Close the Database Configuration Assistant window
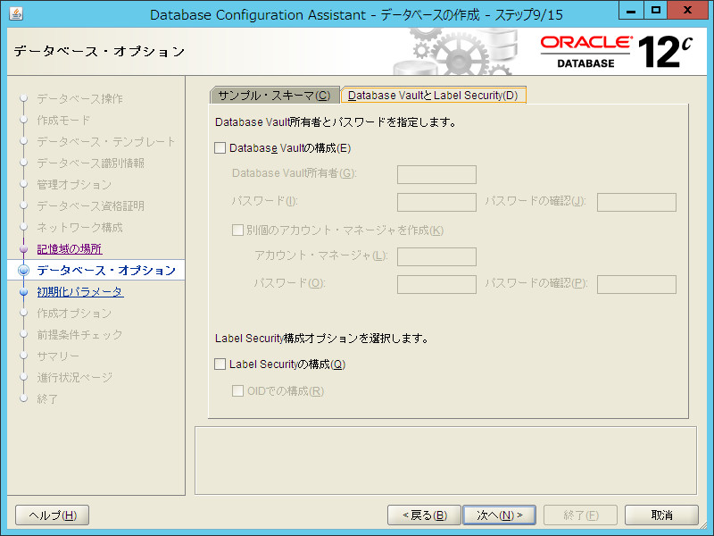Viewport: 714px width, 536px height. (x=687, y=11)
